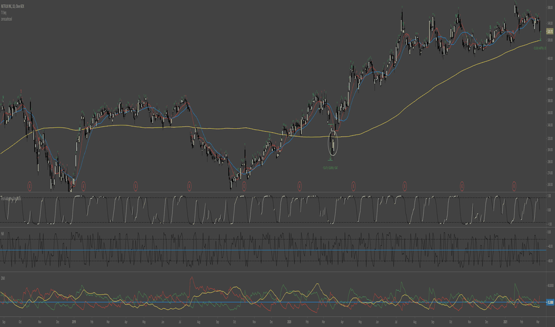The image size is (555, 327).
Task: Click the blue DMI level value label
Action: tap(550, 302)
